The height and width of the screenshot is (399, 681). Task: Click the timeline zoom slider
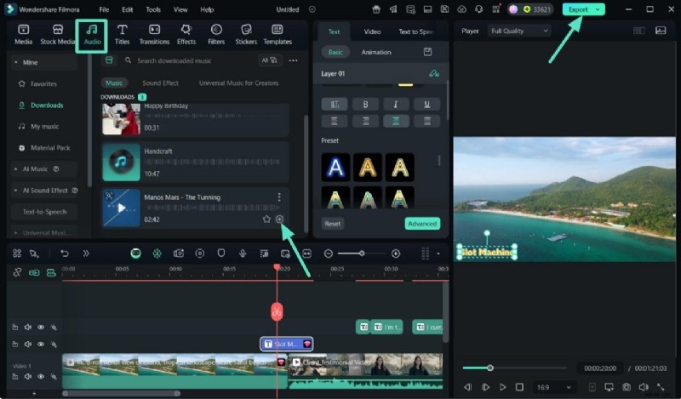tap(361, 254)
